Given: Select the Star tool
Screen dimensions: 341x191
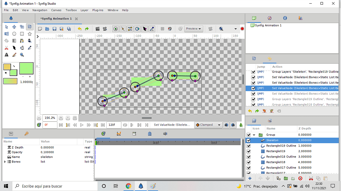Looking at the screenshot, I should pos(30,34).
